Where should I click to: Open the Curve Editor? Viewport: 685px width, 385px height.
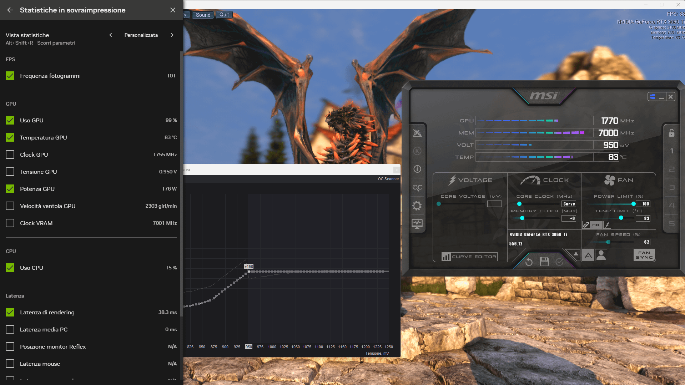point(469,257)
